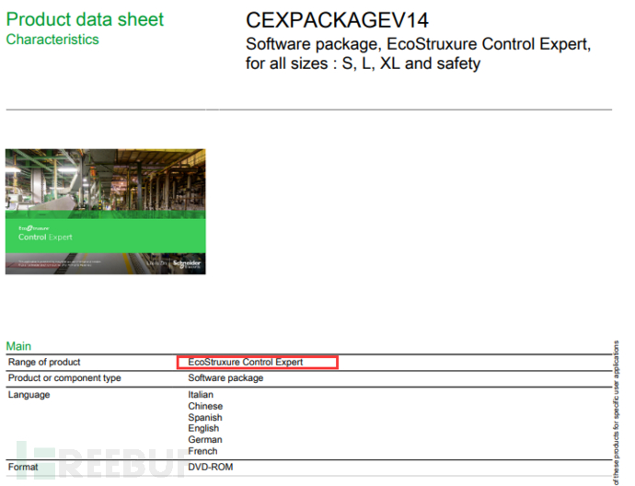This screenshot has width=635, height=486.
Task: Click the 'Format' row label
Action: tap(23, 467)
